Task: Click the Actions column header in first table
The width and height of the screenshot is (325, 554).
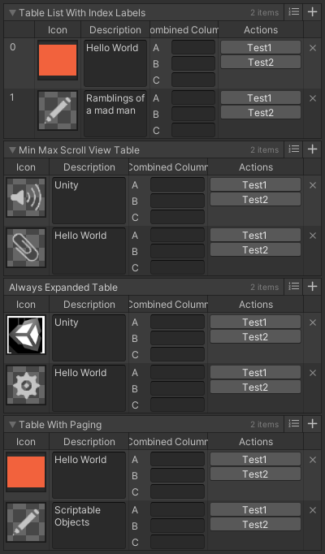Action: (261, 30)
